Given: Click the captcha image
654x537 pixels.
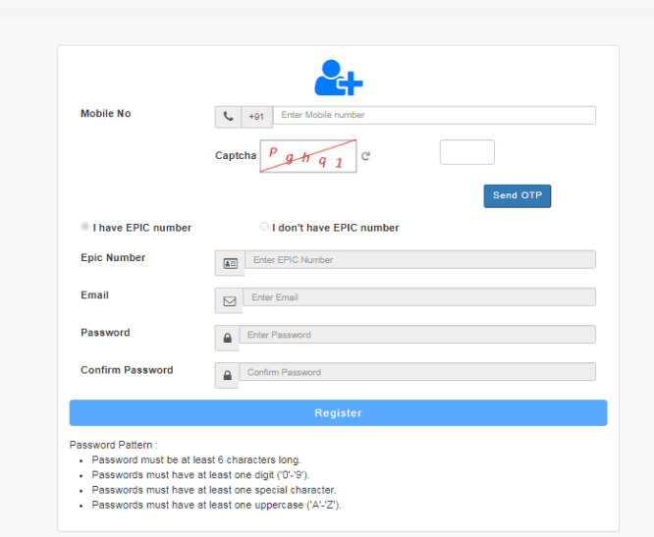Looking at the screenshot, I should [x=307, y=156].
